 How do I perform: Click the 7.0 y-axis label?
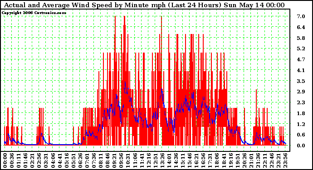(301, 16)
